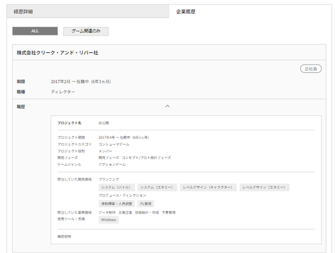Viewport: 335px width, 253px height.
Task: Click the プランニング heading
Action: click(x=108, y=179)
